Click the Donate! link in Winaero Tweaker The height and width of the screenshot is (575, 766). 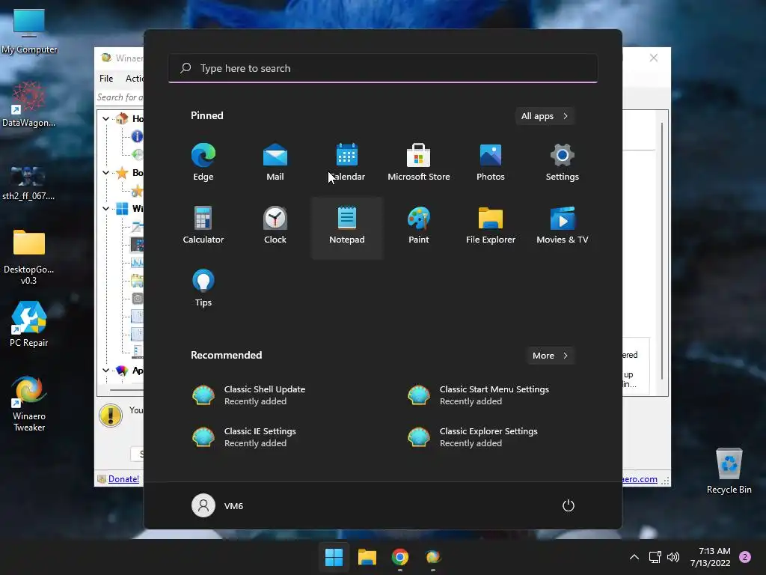click(x=123, y=479)
